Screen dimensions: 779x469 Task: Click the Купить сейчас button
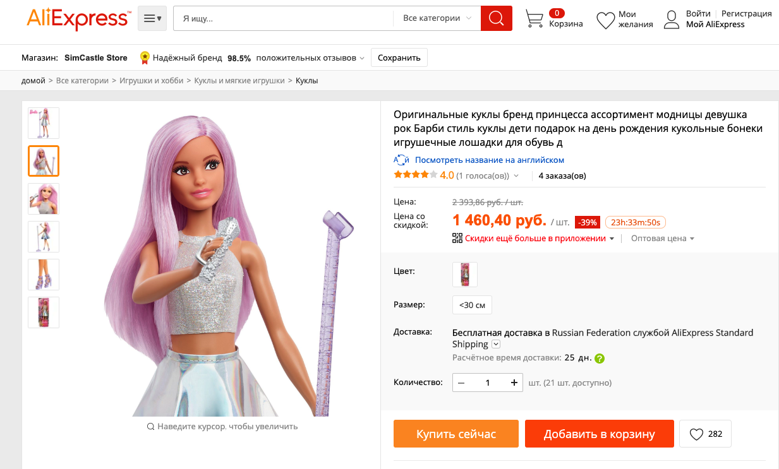click(x=456, y=434)
